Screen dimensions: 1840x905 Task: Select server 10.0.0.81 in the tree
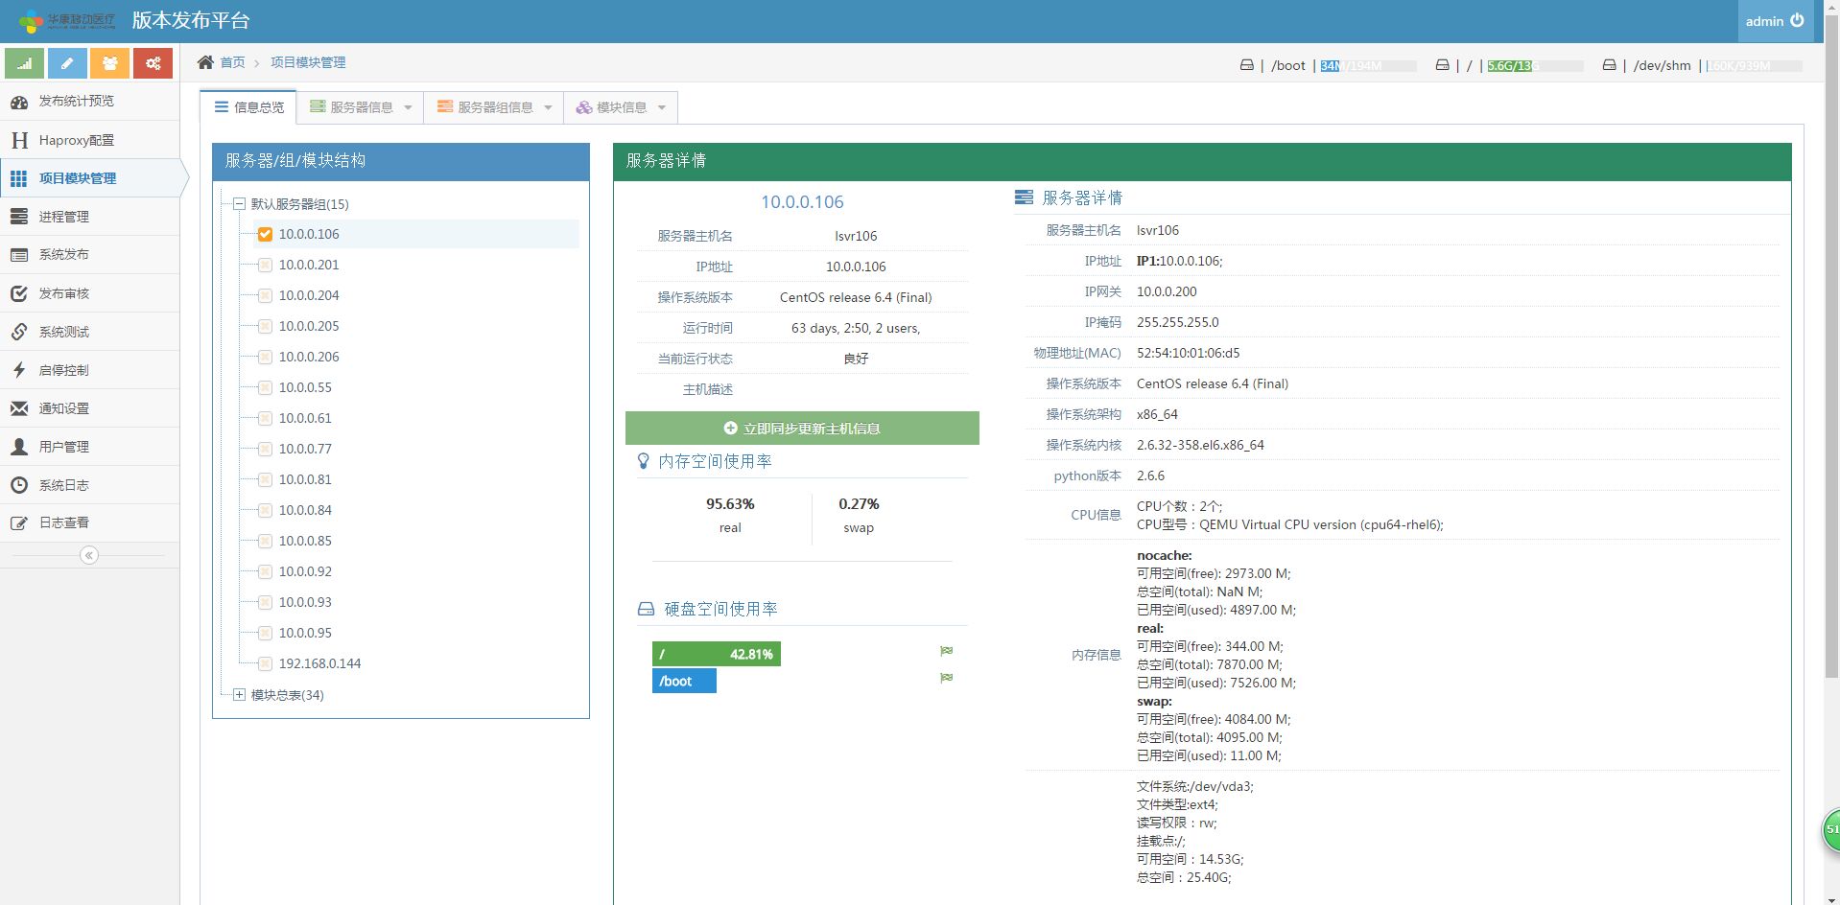point(305,479)
